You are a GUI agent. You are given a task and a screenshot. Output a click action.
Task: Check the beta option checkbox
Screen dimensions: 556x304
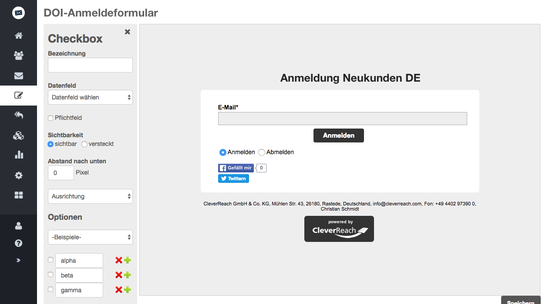(x=51, y=274)
